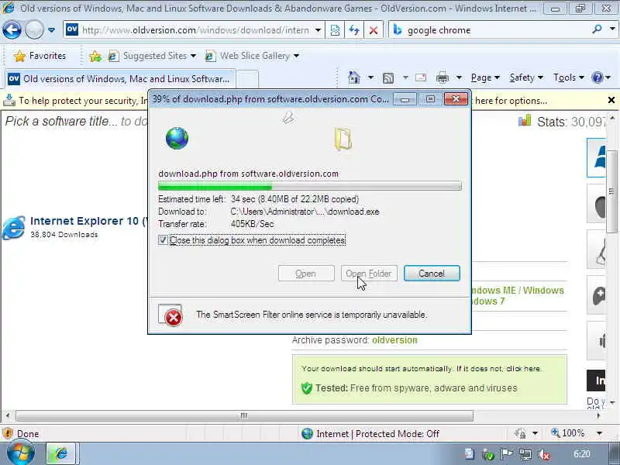This screenshot has height=465, width=620.
Task: Refresh the page with the Refresh icon
Action: [354, 30]
